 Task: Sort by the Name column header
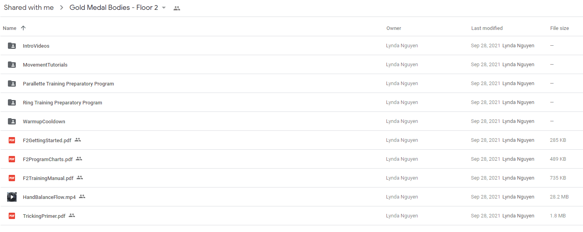click(x=9, y=28)
